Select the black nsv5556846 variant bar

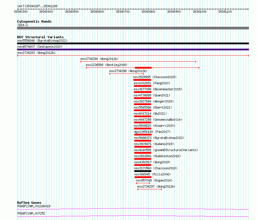pos(133,43)
